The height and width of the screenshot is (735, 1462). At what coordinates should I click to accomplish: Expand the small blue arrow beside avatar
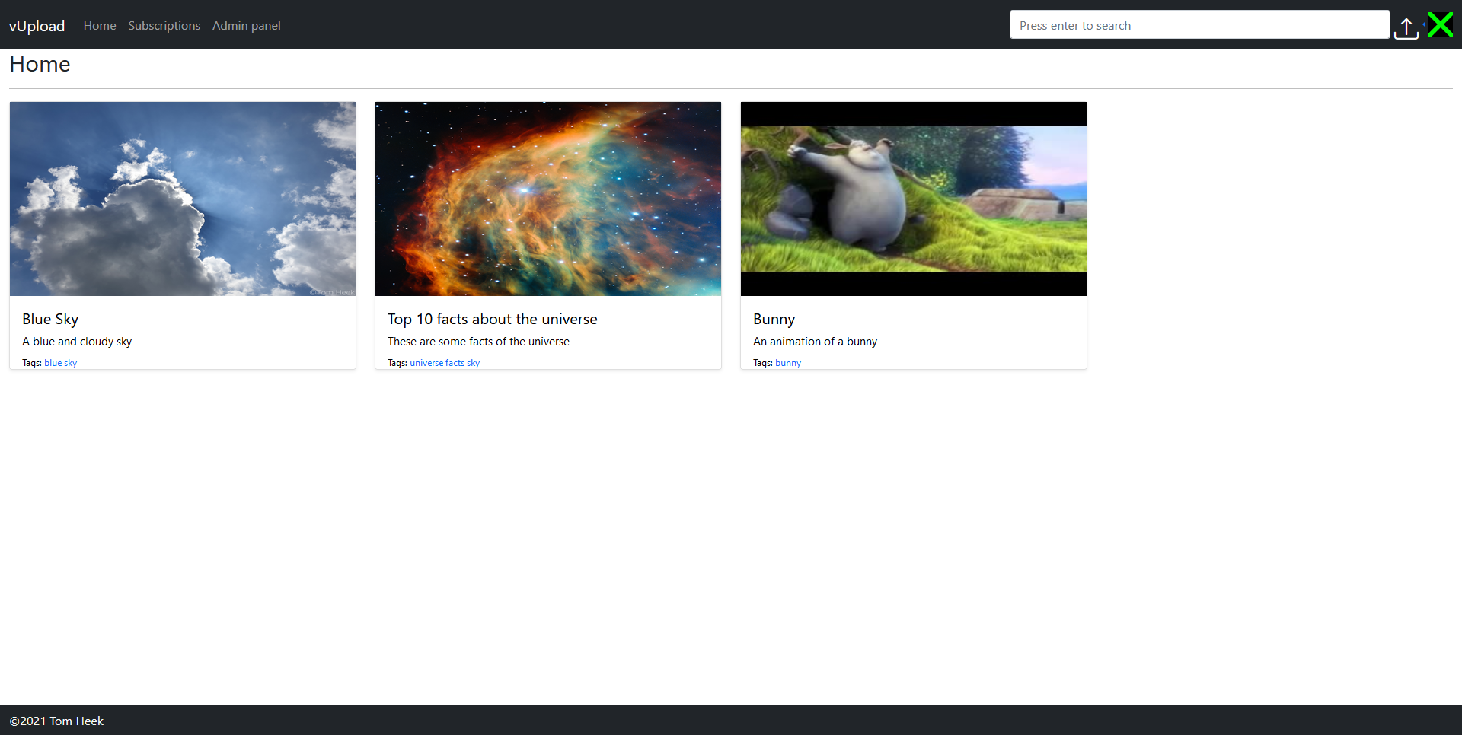point(1423,24)
